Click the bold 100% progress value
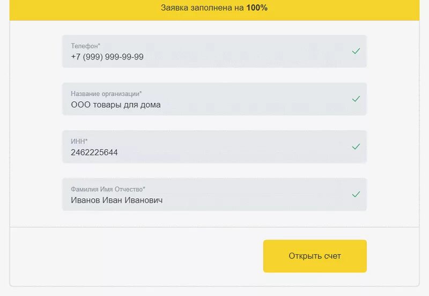 point(257,8)
